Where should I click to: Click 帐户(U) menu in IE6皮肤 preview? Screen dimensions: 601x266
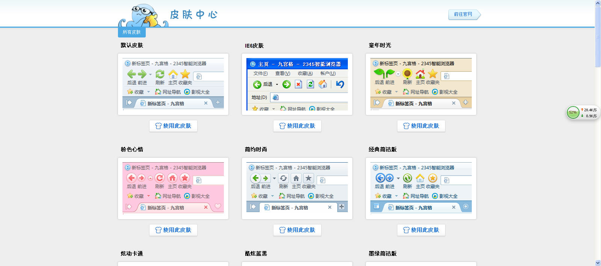[328, 73]
